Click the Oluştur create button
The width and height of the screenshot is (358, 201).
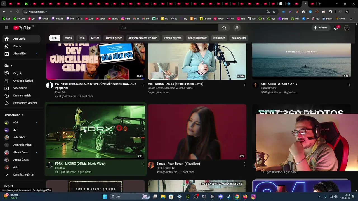pyautogui.click(x=321, y=28)
